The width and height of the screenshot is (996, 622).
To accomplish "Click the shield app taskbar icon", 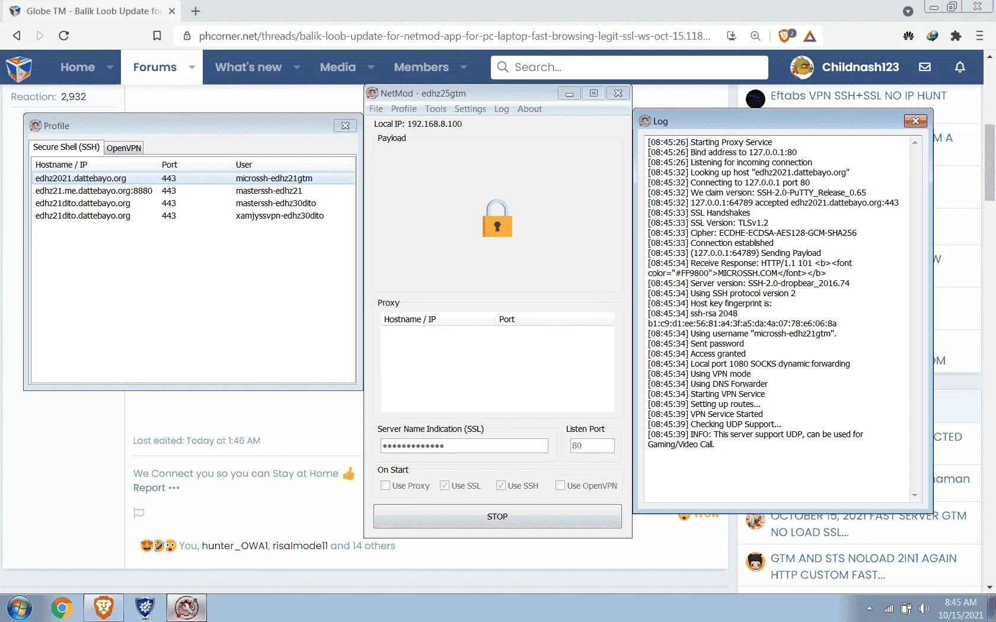I will [145, 608].
